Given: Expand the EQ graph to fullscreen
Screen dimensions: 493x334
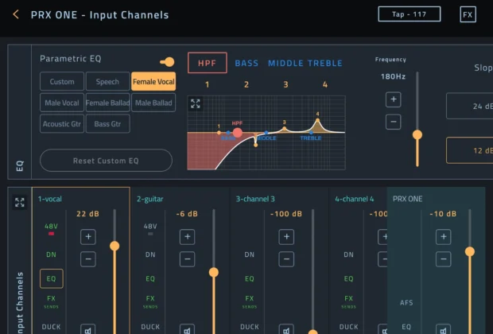Looking at the screenshot, I should [x=196, y=103].
